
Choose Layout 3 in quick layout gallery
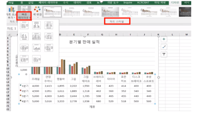tap(49, 25)
